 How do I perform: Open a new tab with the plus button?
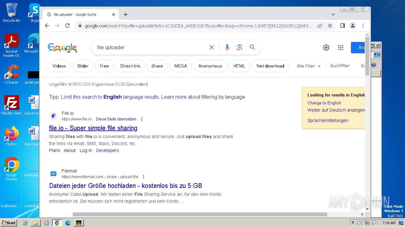(126, 15)
